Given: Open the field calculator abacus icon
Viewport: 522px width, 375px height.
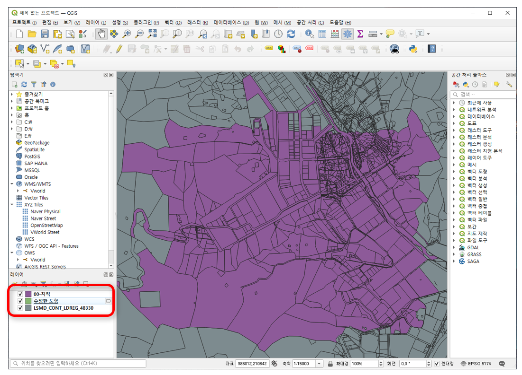Looking at the screenshot, I should (x=335, y=34).
